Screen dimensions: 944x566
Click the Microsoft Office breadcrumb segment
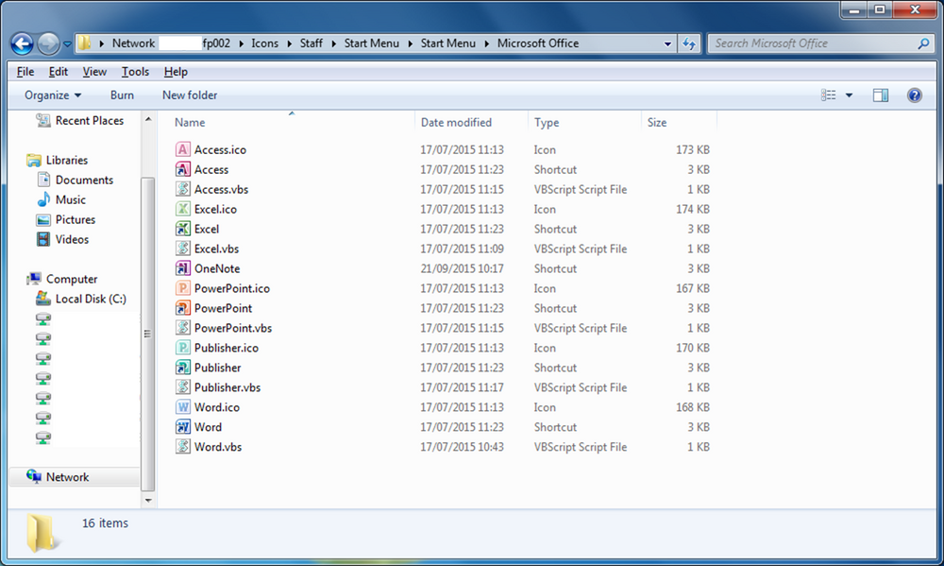point(538,43)
